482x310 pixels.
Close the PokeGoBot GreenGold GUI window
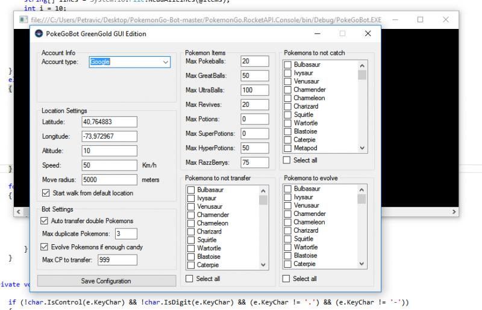click(x=368, y=34)
